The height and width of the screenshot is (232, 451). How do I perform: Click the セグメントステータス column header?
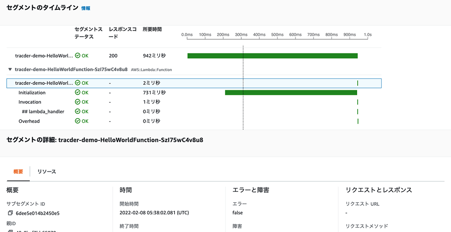(x=88, y=33)
